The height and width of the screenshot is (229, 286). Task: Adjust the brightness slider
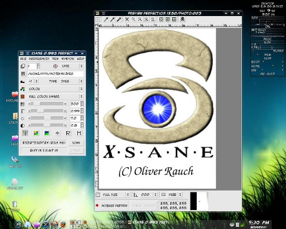point(47,119)
